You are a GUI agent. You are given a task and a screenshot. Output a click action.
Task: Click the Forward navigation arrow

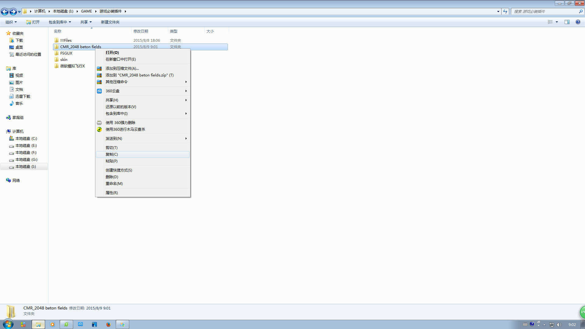(x=13, y=12)
